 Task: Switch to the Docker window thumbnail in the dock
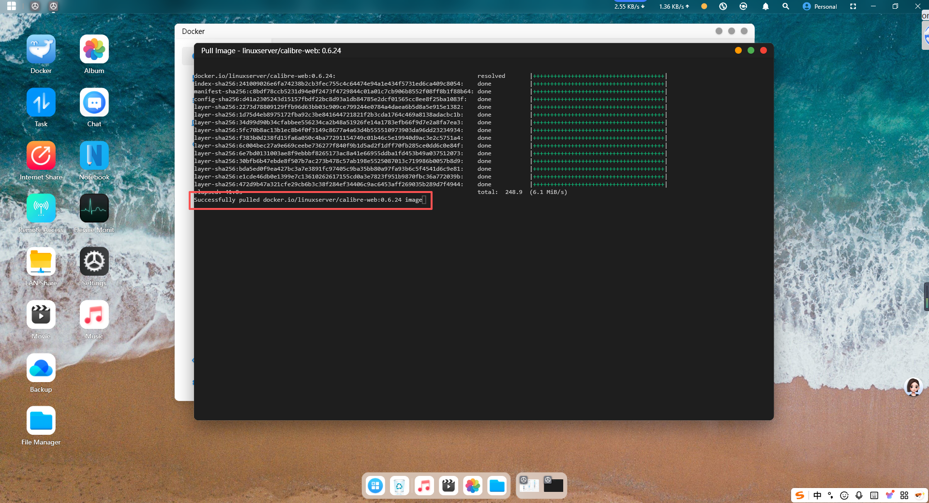pos(529,485)
